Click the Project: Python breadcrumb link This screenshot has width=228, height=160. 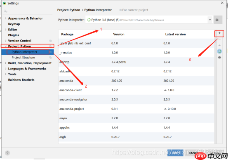coord(68,10)
